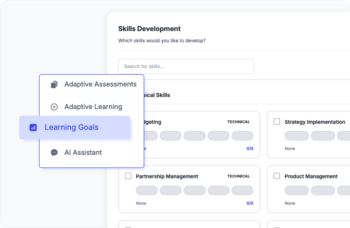Open the Adaptive Assessments menu item
The width and height of the screenshot is (350, 228).
click(100, 84)
